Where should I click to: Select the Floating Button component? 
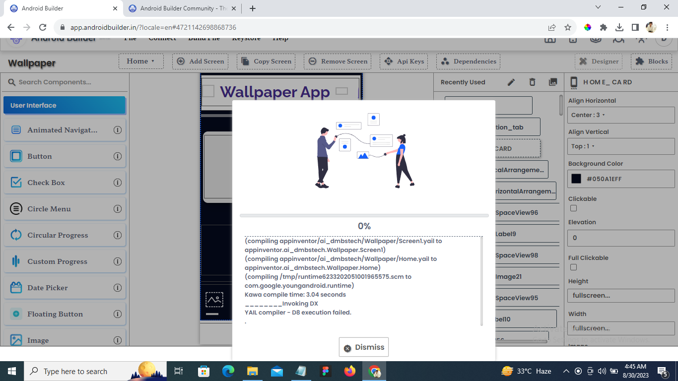(x=65, y=314)
